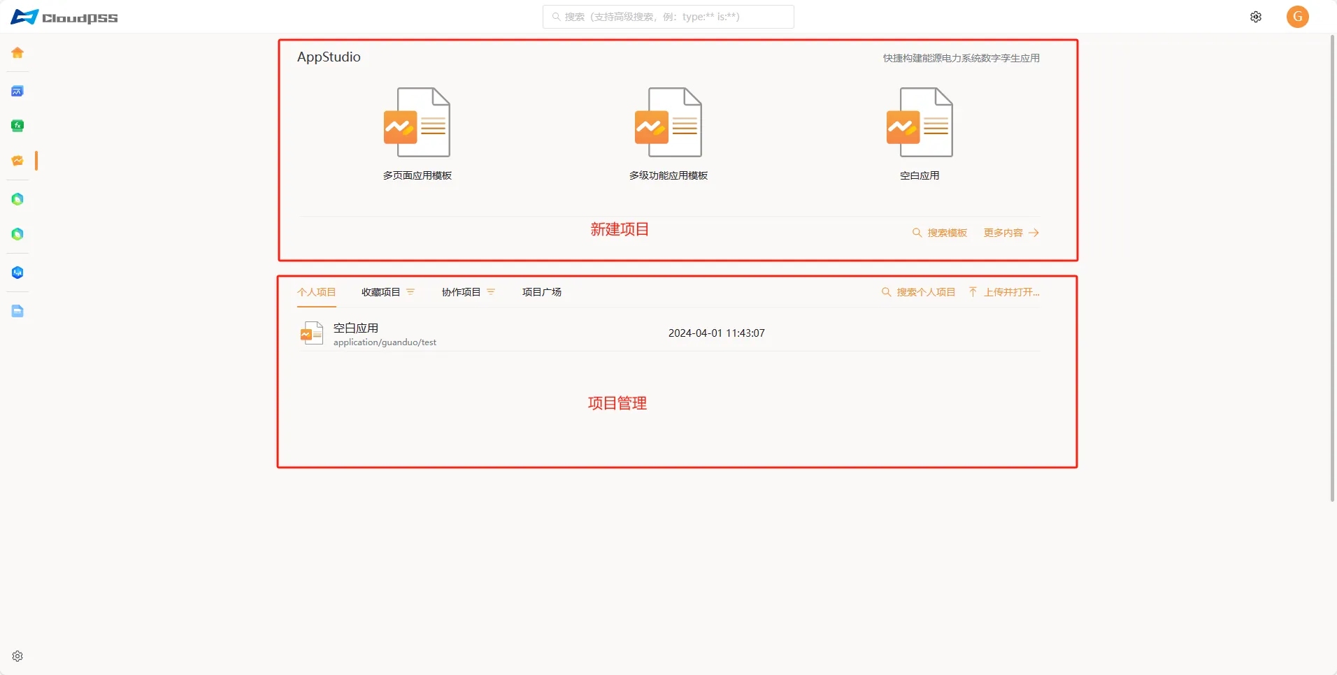Image resolution: width=1337 pixels, height=675 pixels.
Task: Click the 搜索模板 search link
Action: [x=940, y=233]
